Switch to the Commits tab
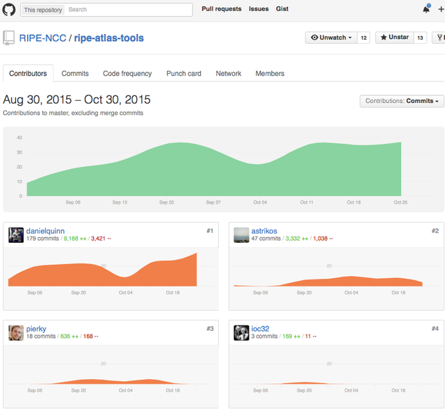The image size is (445, 413). (75, 74)
